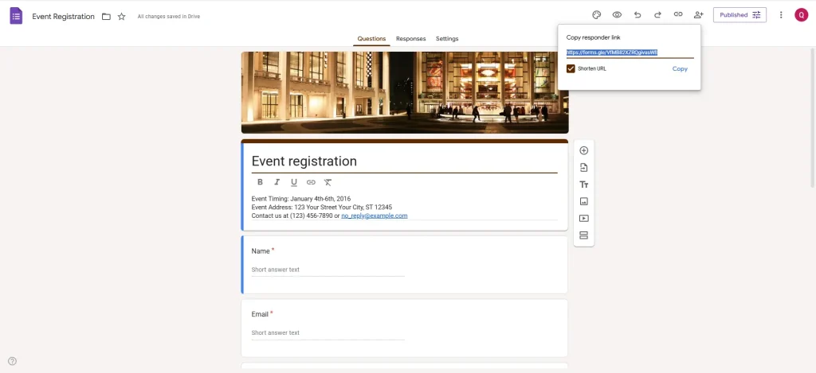Uncheck the Shorten URL checkbox

[571, 68]
